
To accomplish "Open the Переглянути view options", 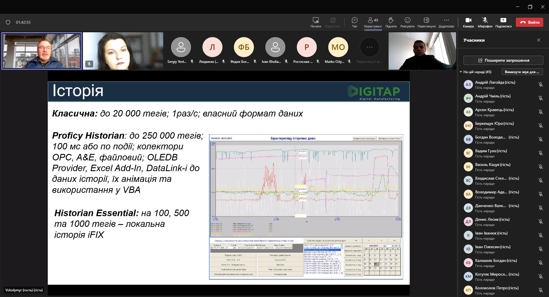I will pos(426,22).
